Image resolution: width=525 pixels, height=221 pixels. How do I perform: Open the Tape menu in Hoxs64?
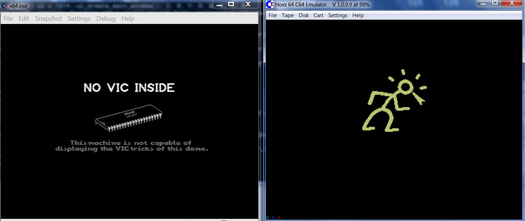pos(288,15)
